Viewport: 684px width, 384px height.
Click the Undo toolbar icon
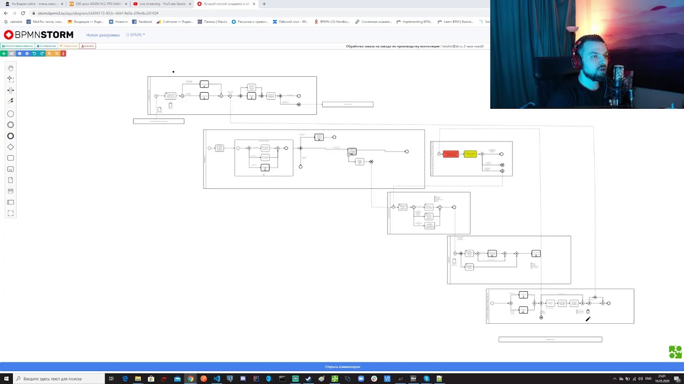click(34, 53)
